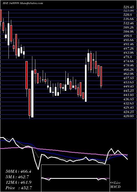Click the 432.65 price label
Screen dimensions: 137x192
[x=128, y=103]
